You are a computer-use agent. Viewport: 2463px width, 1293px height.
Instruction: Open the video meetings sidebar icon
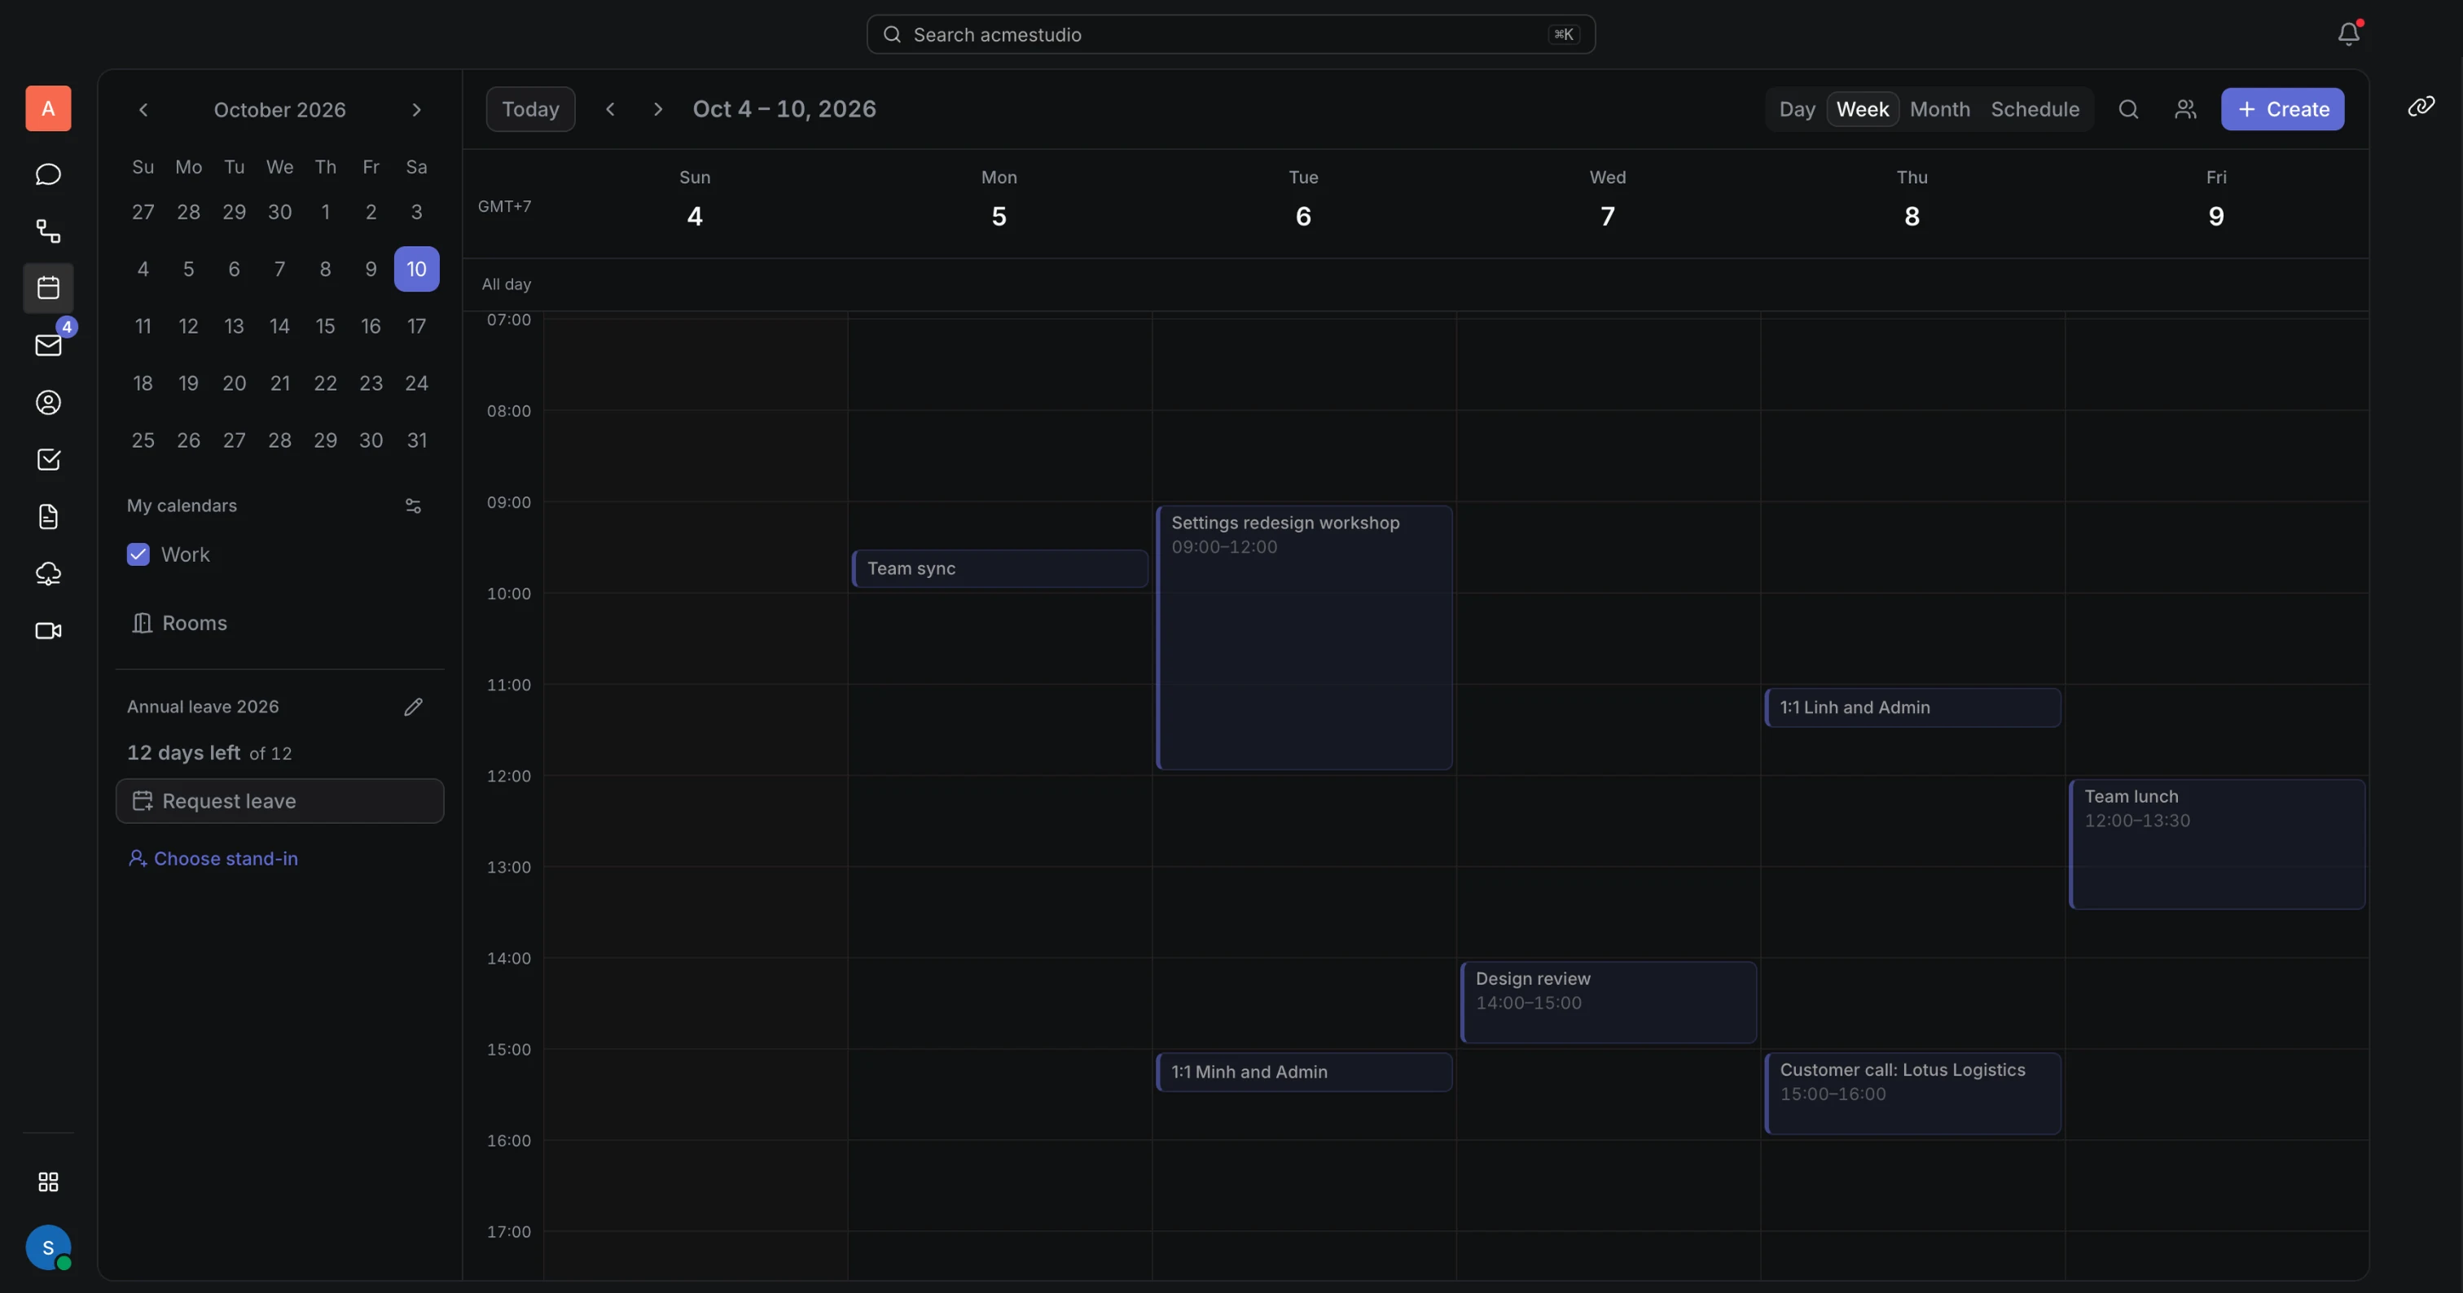tap(48, 631)
